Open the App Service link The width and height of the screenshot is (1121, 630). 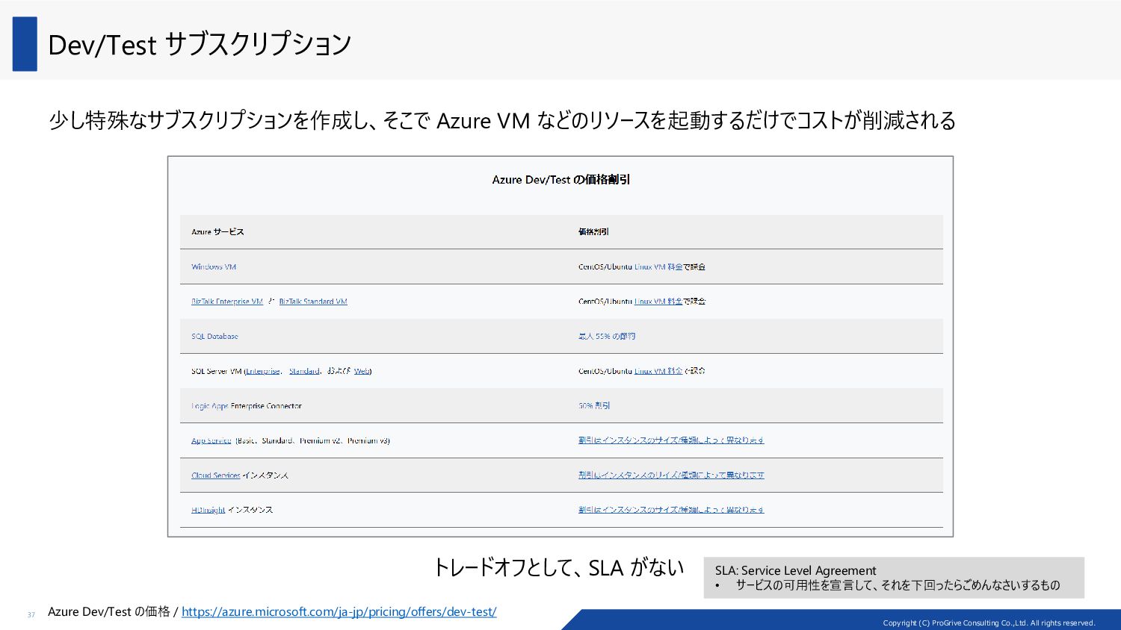(x=211, y=440)
